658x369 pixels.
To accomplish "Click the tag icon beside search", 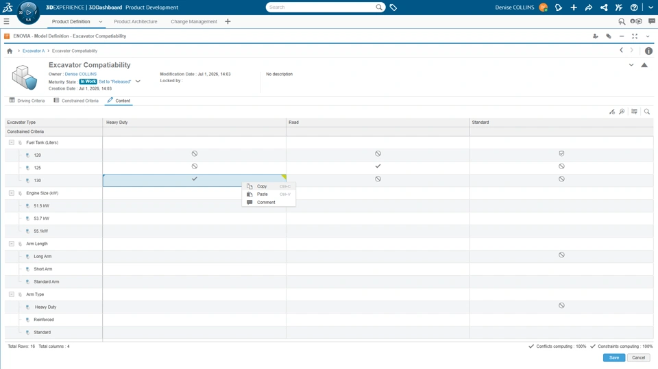I will coord(393,7).
